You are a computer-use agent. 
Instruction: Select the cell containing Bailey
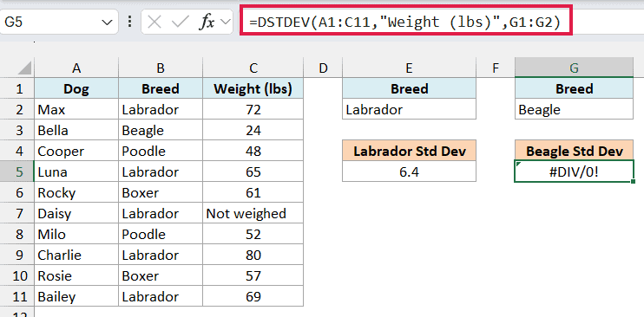click(x=76, y=296)
